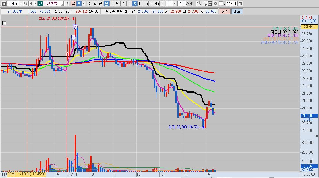Open stock search magnifier icon
The image size is (319, 178).
click(x=26, y=3)
